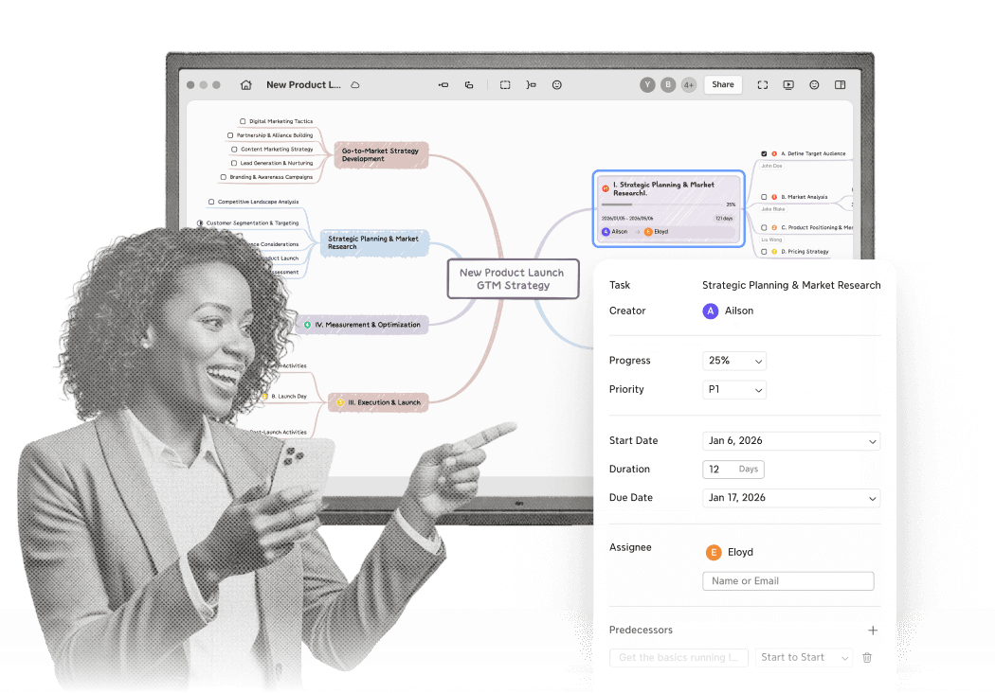Click Eloyd's orange avatar in the Assignee row
The height and width of the screenshot is (693, 995).
coord(714,552)
